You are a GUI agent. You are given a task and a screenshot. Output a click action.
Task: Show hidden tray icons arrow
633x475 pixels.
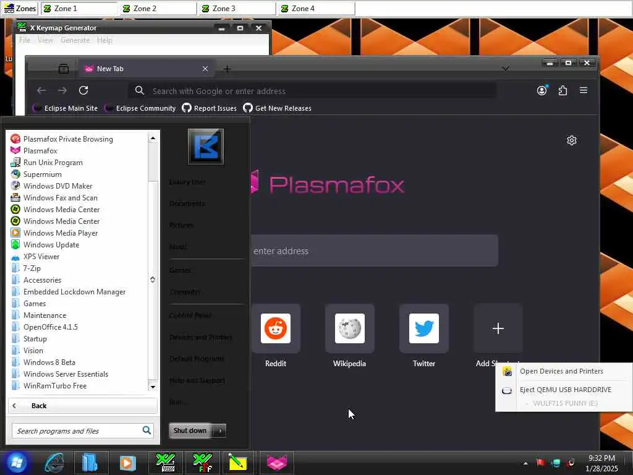tap(525, 463)
